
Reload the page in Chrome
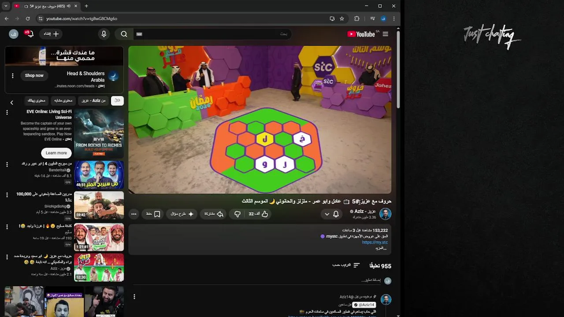[28, 18]
